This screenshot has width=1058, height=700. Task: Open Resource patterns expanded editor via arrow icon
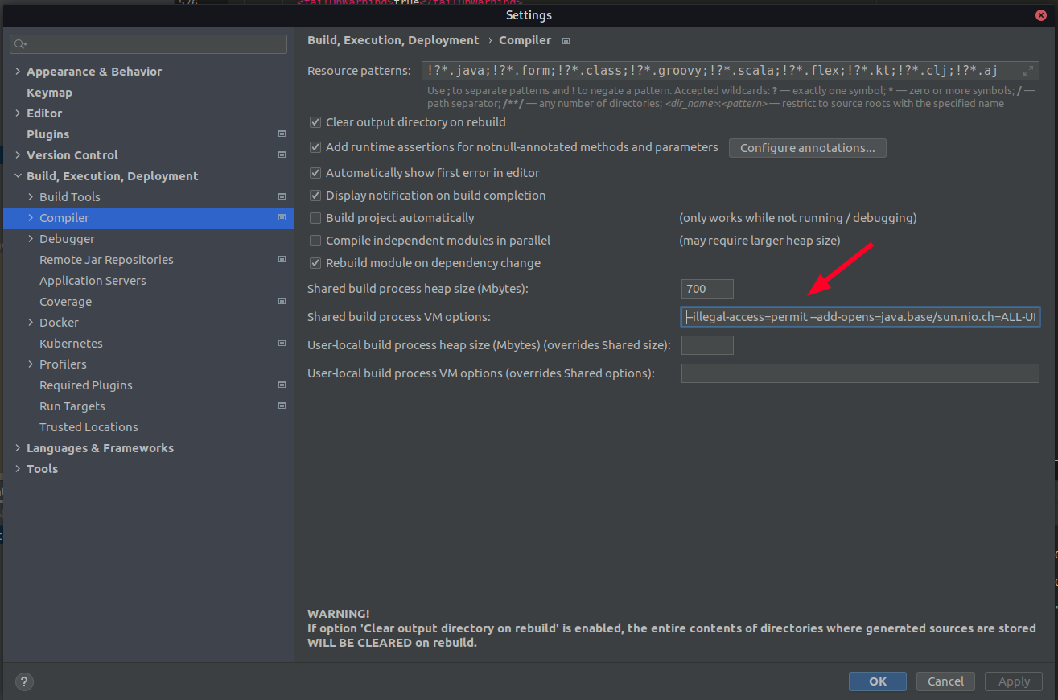point(1027,70)
